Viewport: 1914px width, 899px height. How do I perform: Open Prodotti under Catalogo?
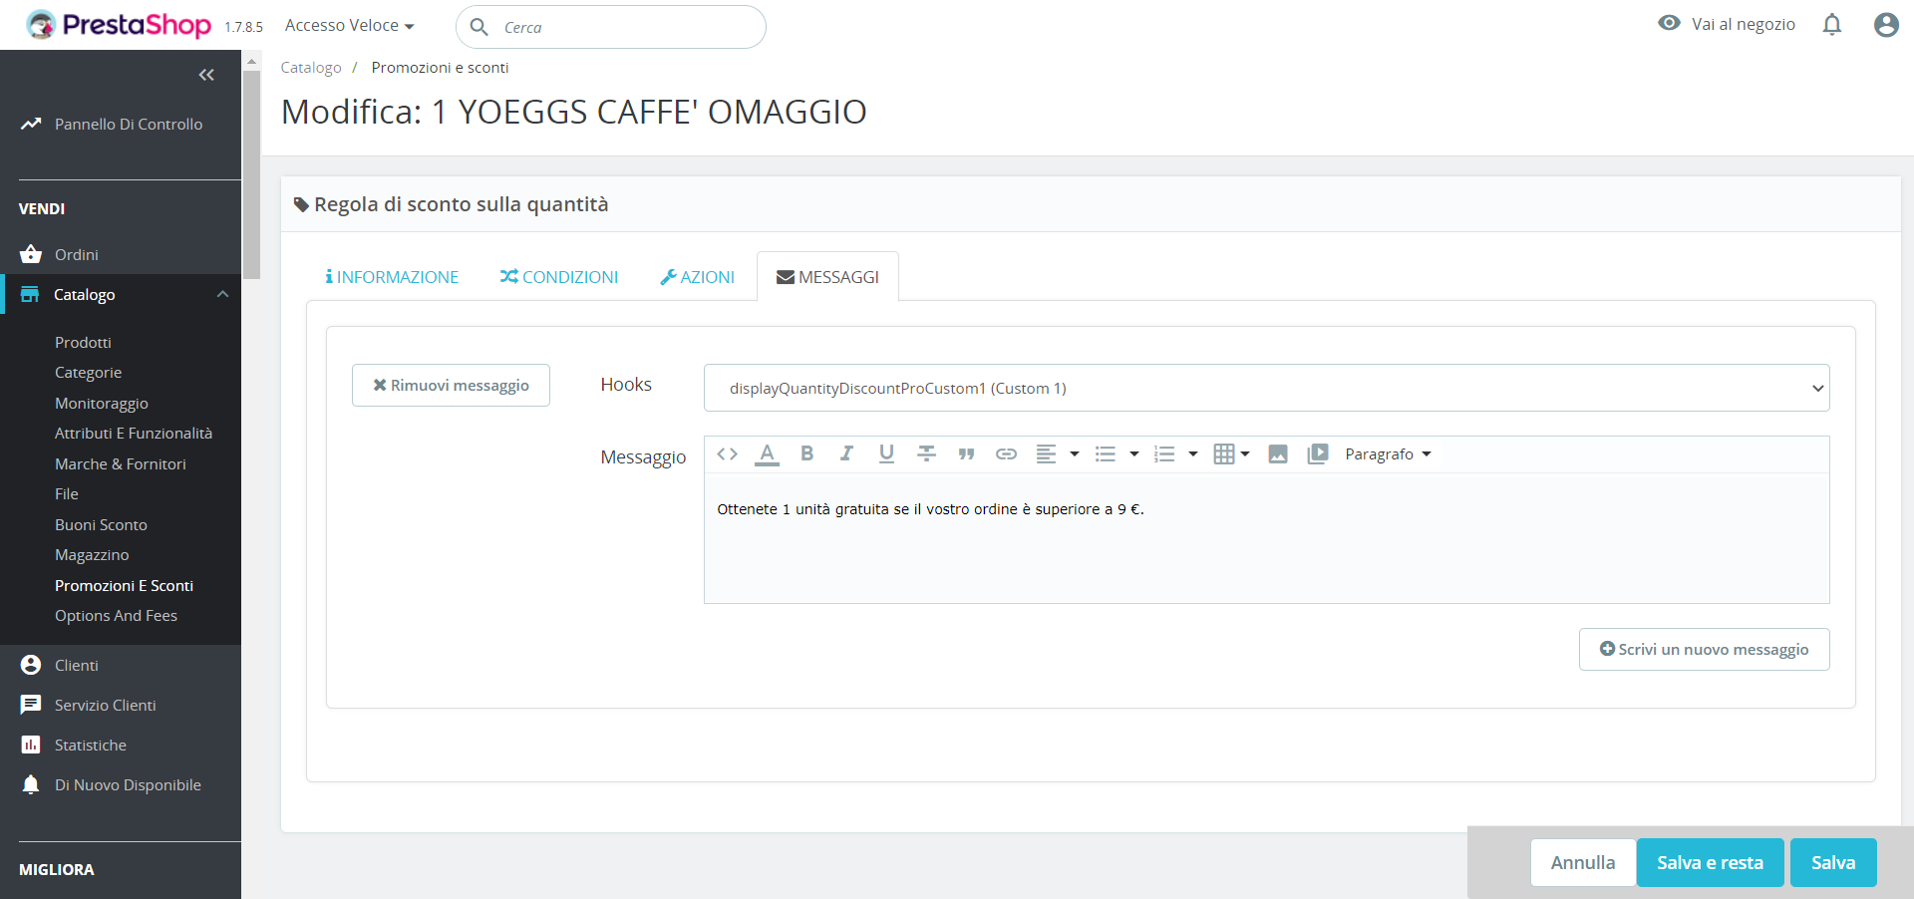83,343
